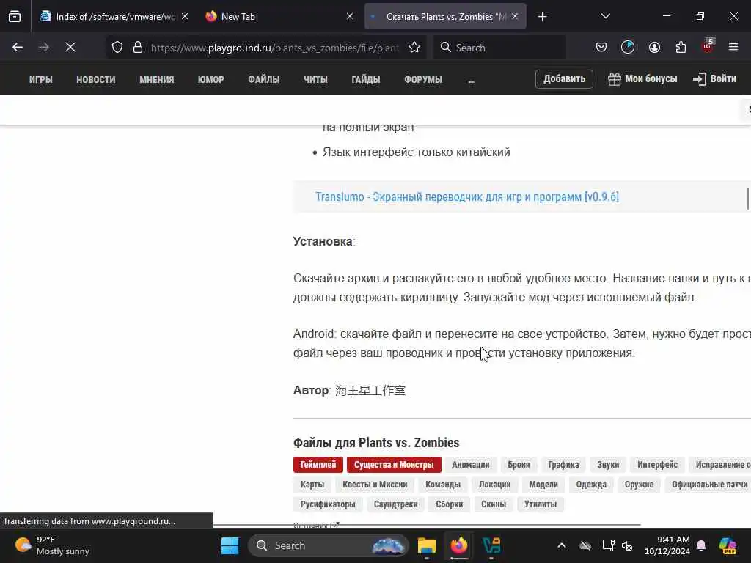Screen dimensions: 751x563
Task: Open the Extensions puzzle icon
Action: [x=681, y=47]
